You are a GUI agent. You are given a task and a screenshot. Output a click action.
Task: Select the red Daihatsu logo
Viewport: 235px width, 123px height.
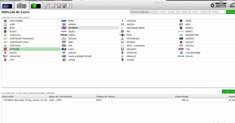pyautogui.click(x=5, y=56)
